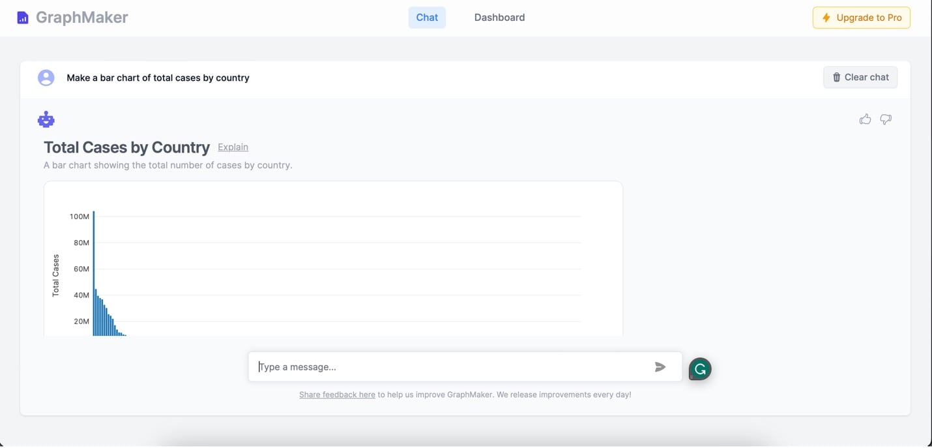
Task: Open the Dashboard tab
Action: pos(499,18)
